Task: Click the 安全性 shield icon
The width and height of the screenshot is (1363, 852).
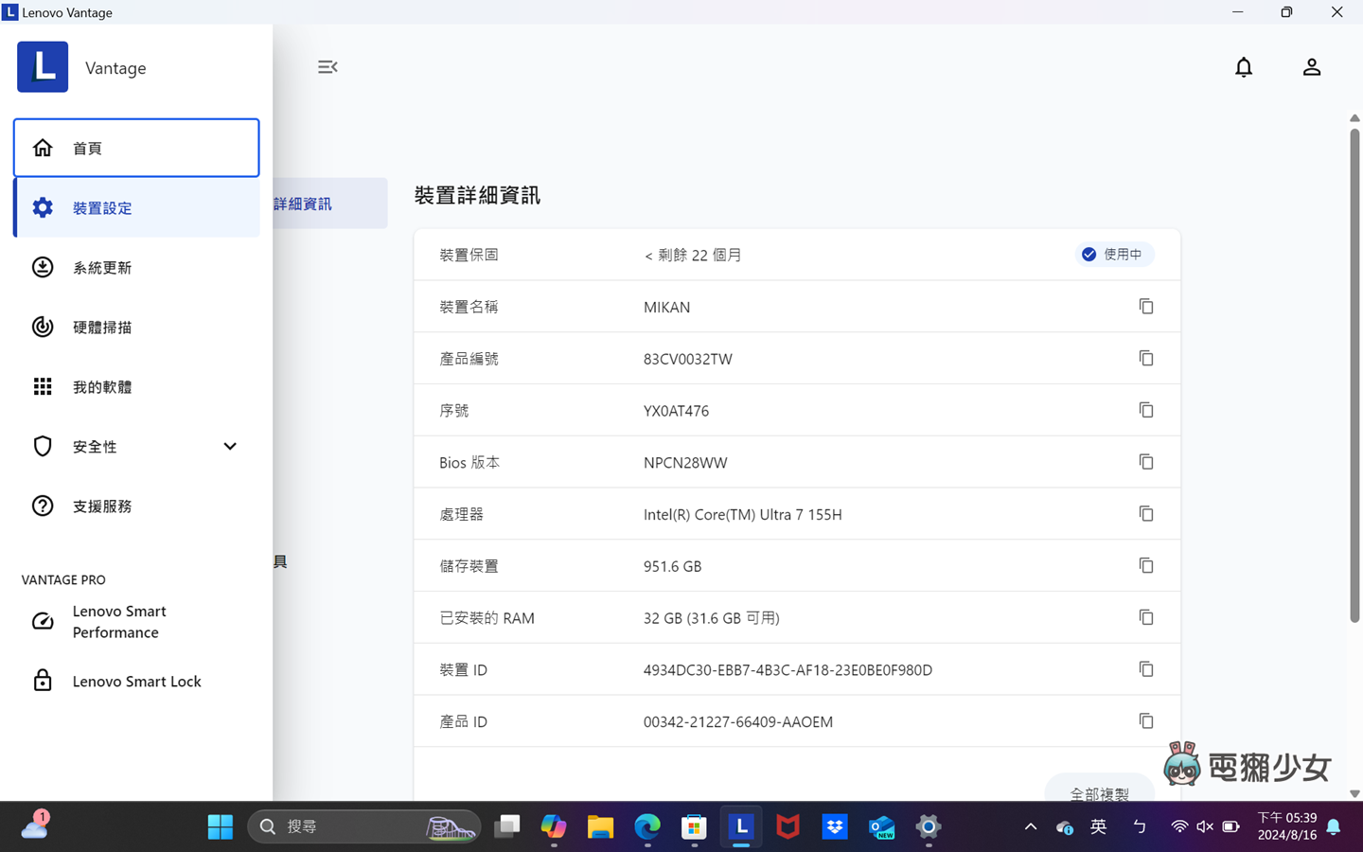Action: click(43, 446)
